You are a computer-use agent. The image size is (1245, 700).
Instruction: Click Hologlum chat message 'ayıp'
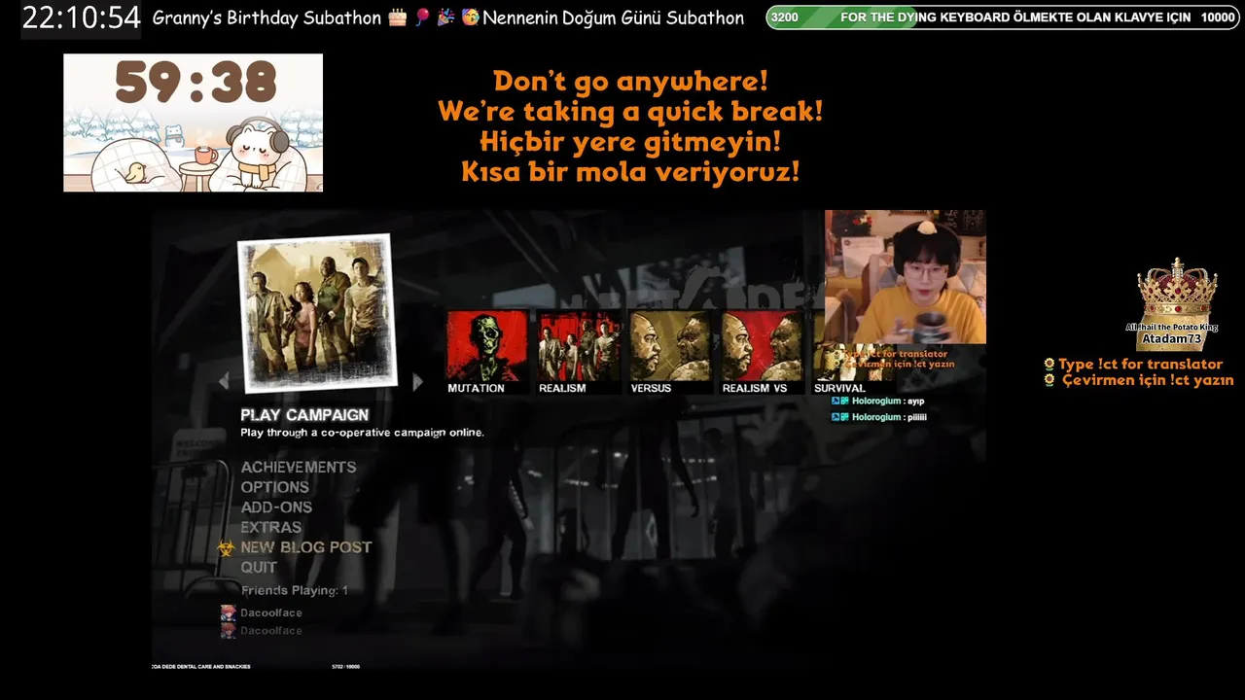click(x=877, y=401)
